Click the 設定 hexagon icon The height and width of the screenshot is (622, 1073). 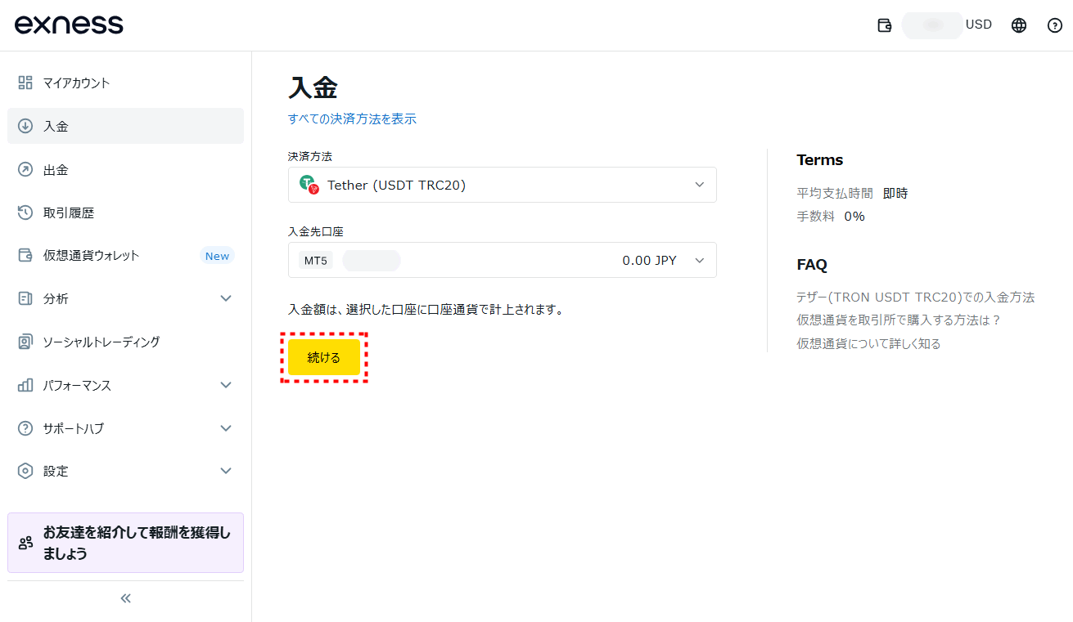tap(25, 471)
